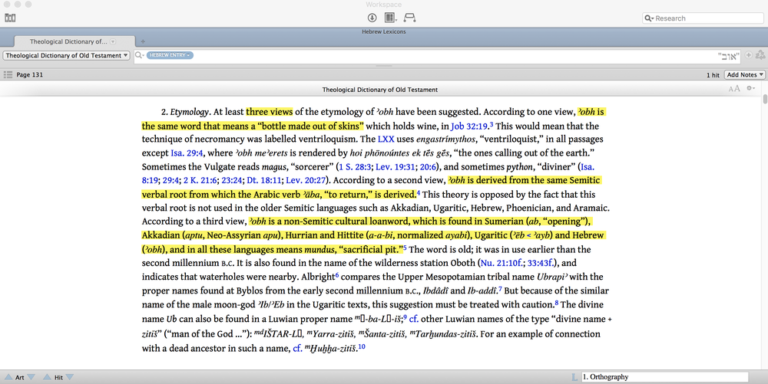Click the search magnifier in entry field
This screenshot has height=384, width=768.
click(x=139, y=55)
